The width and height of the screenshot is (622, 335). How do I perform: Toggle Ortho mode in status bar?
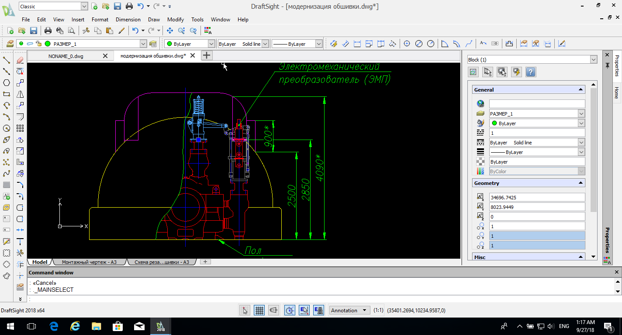274,311
